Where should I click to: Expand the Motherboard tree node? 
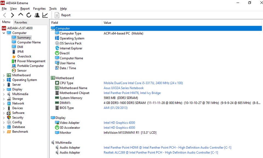coord(4,75)
